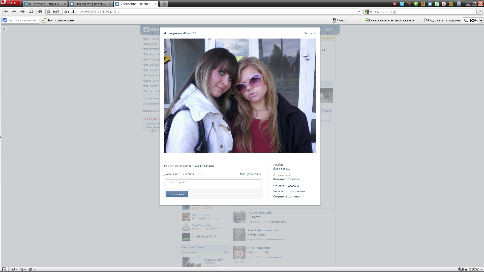Image resolution: width=484 pixels, height=272 pixels.
Task: Click the blue V extension icon
Action: pos(402,4)
